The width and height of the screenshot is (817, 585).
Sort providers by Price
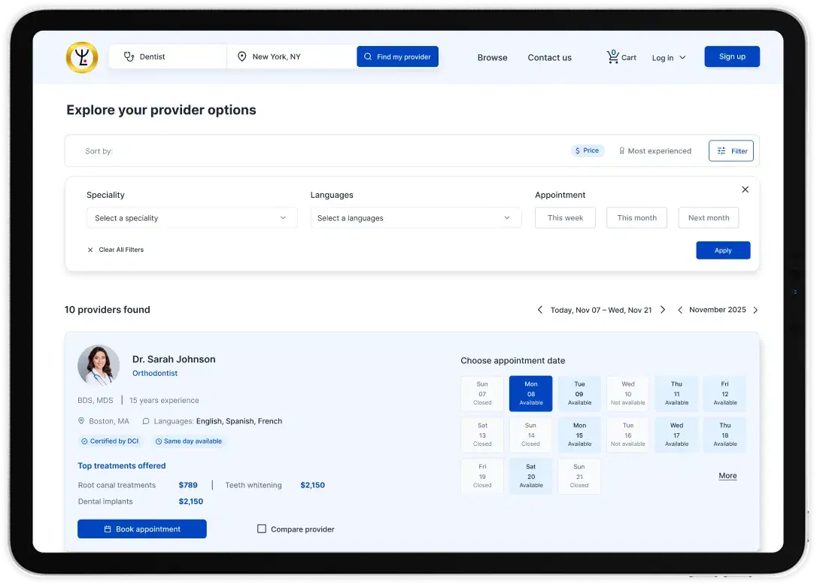pos(588,150)
